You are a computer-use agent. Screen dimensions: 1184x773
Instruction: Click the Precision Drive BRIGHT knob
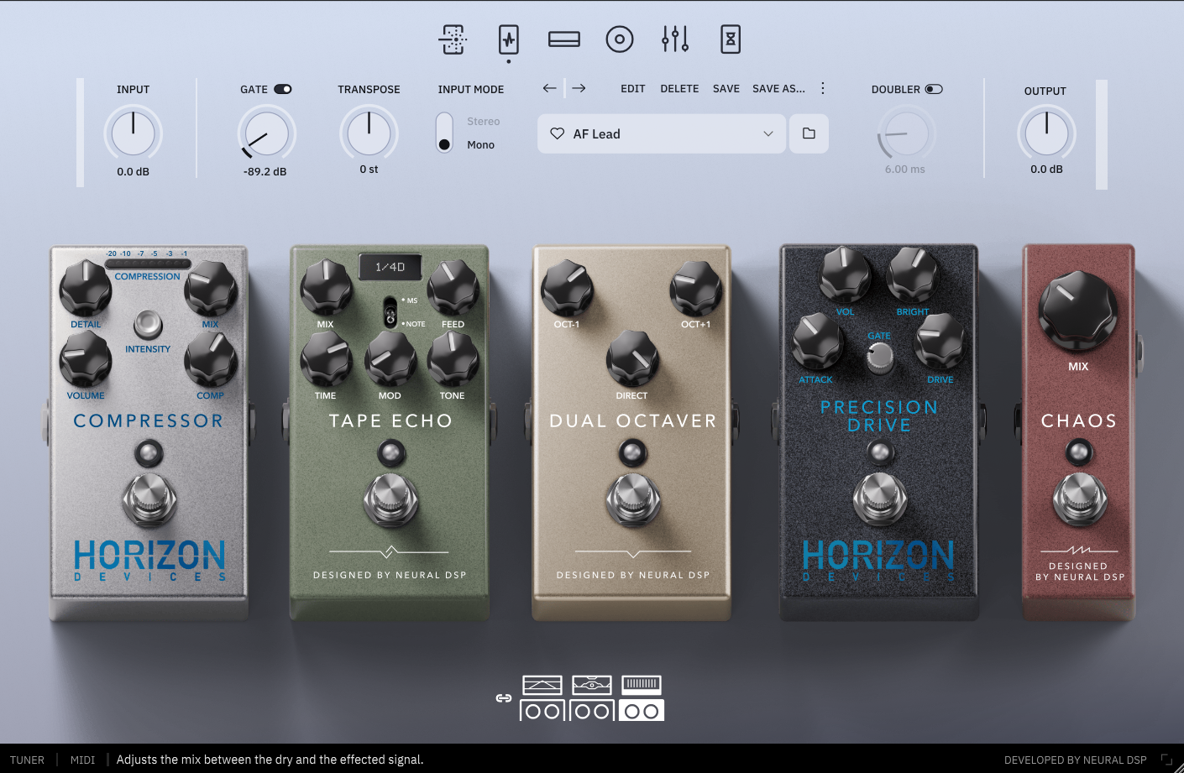(x=913, y=274)
